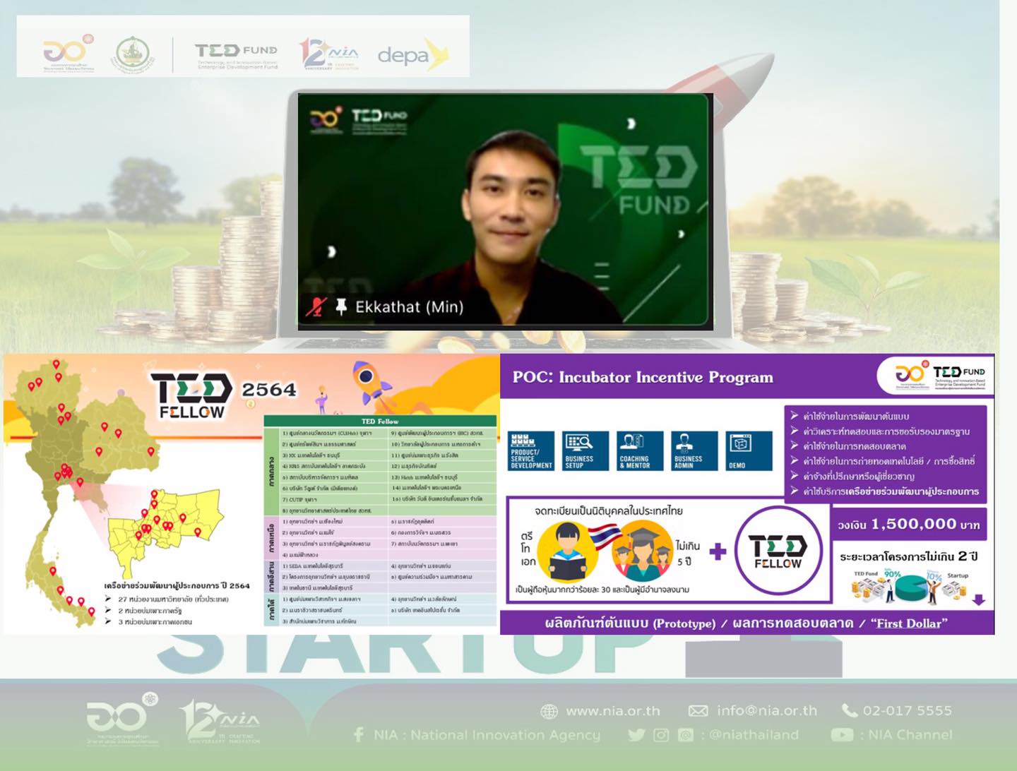The image size is (1017, 771).
Task: Click the TED Fellow table header
Action: [x=380, y=421]
